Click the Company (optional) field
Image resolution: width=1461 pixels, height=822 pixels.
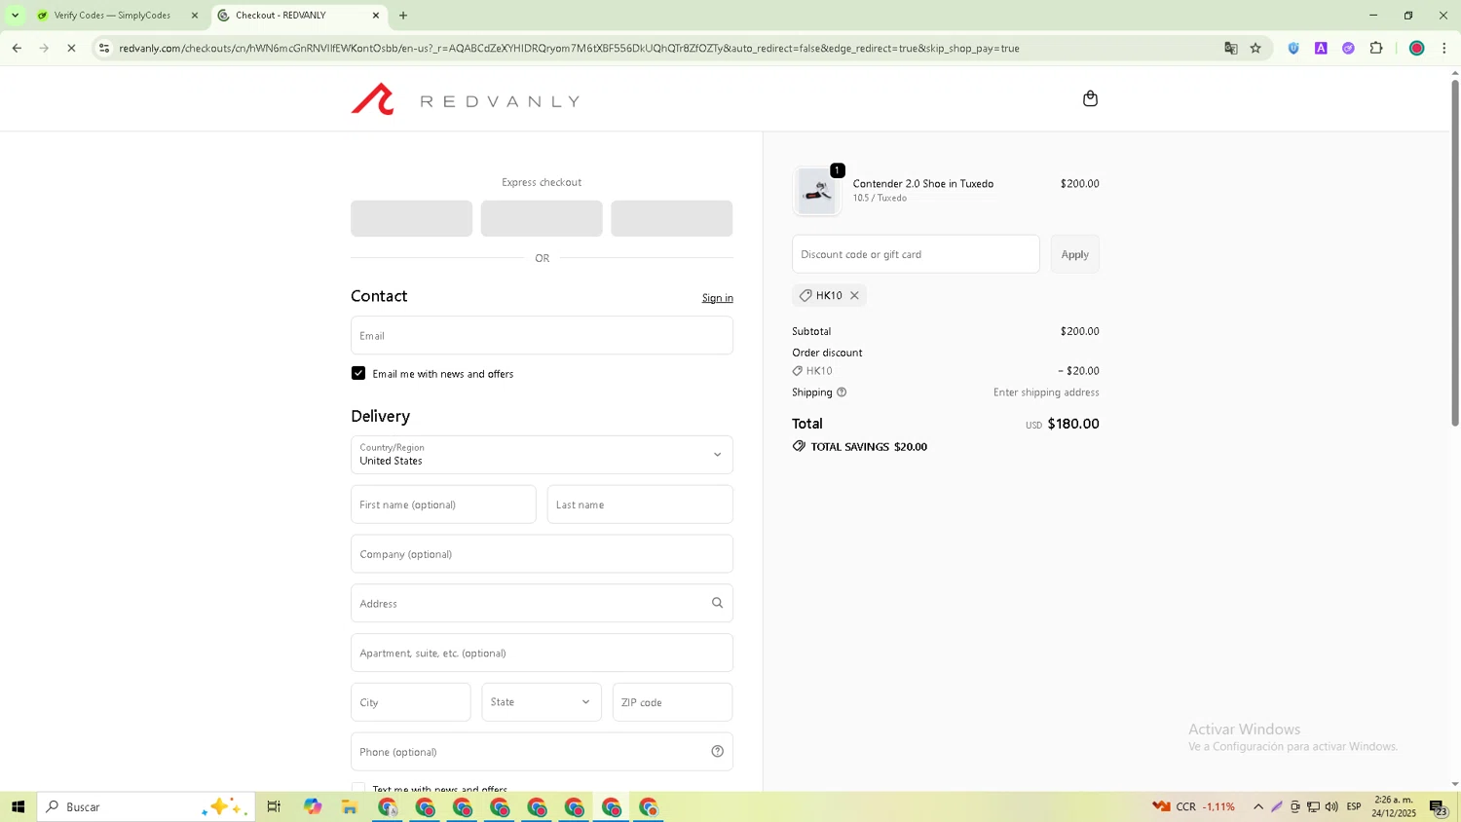[x=542, y=554]
